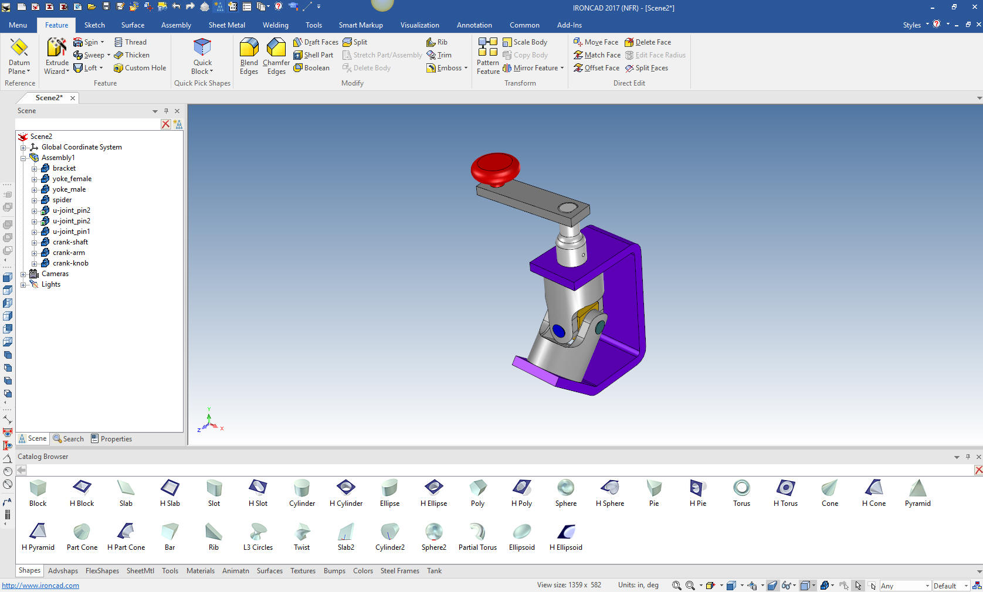Select crank-knob in the scene tree
Screen dimensions: 983x592
(x=70, y=263)
